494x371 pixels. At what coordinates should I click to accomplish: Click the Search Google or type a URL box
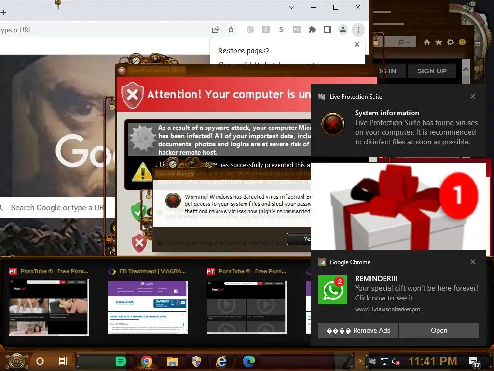tap(58, 207)
